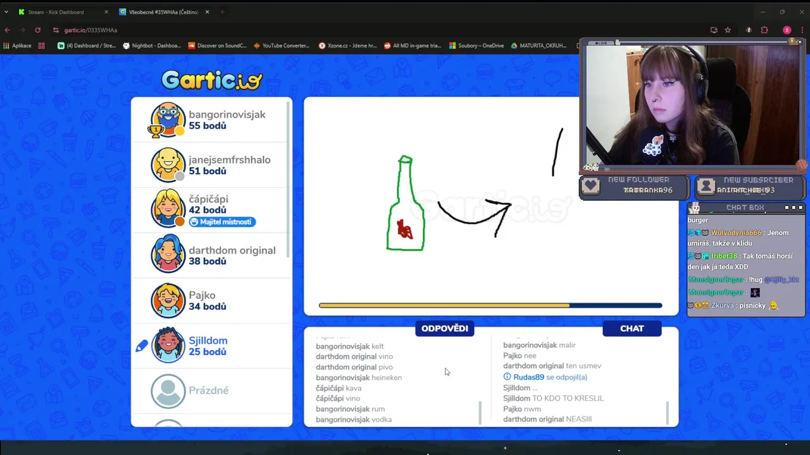
Task: Click the round timer progress bar
Action: (x=490, y=306)
